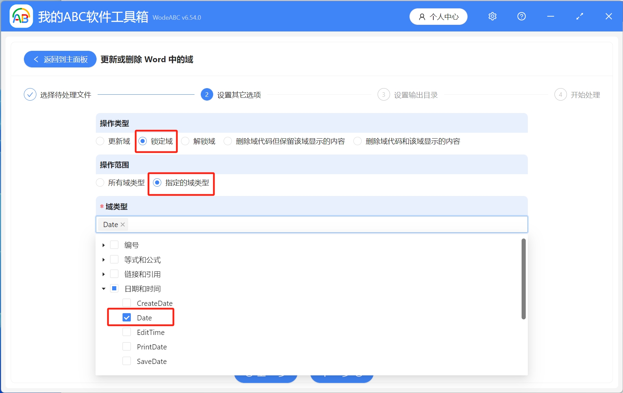Expand the 编号 tree group
This screenshot has width=623, height=393.
pyautogui.click(x=103, y=245)
